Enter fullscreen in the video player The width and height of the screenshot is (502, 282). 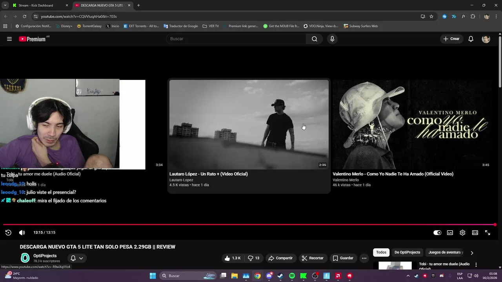pos(487,233)
